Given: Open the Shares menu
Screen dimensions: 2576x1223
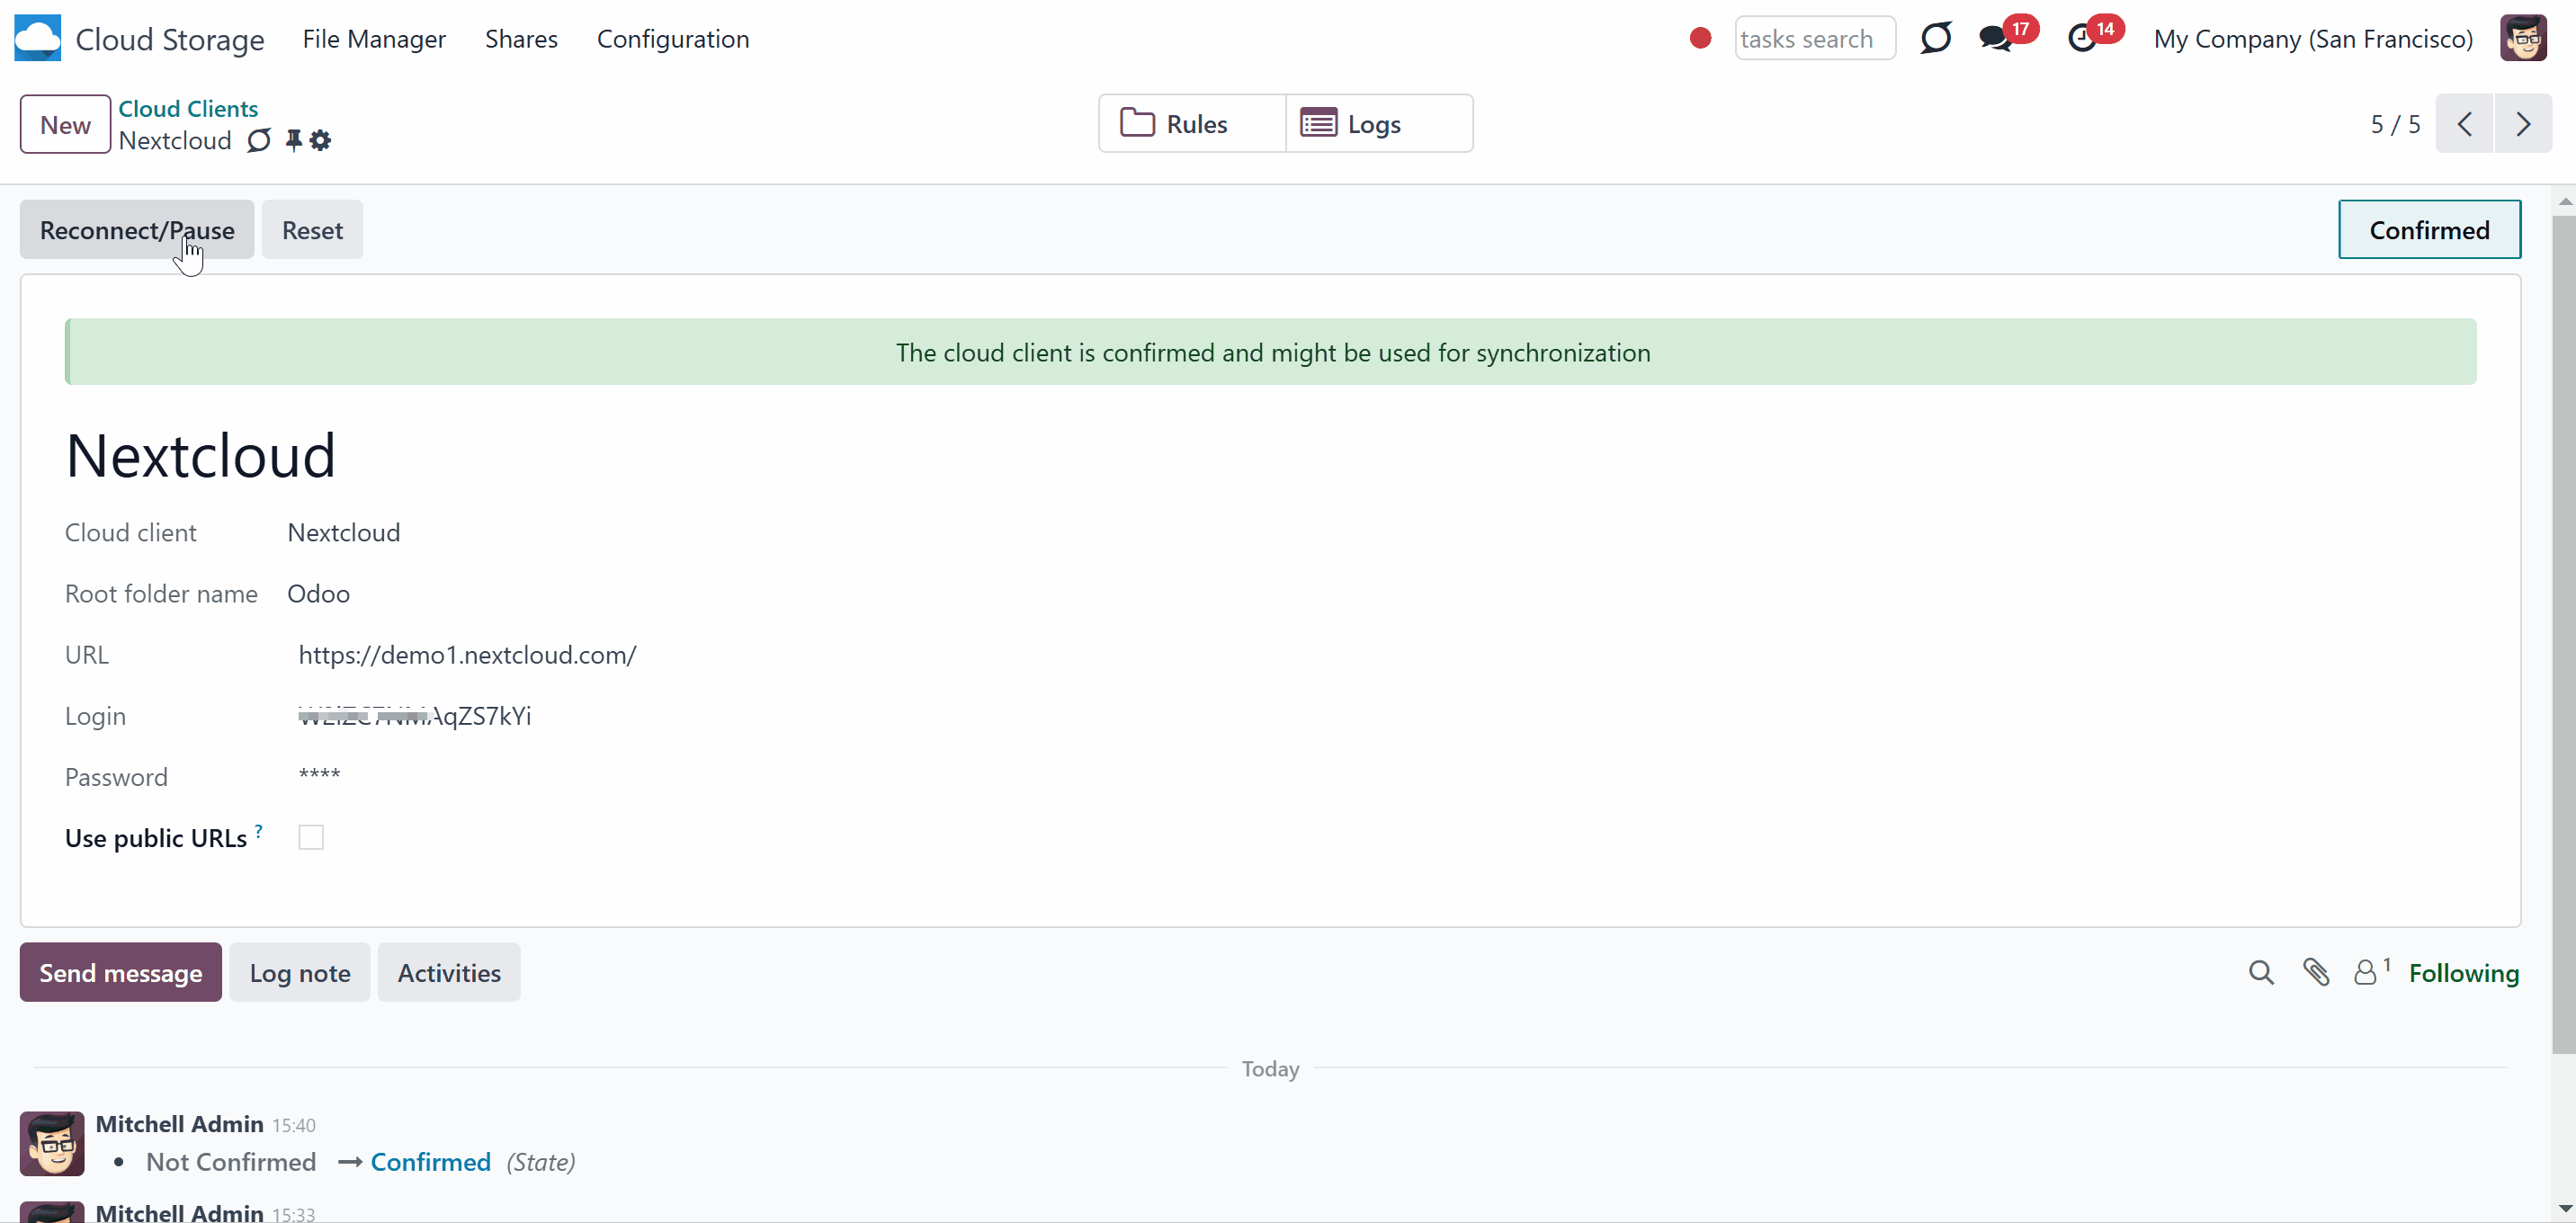Looking at the screenshot, I should click(521, 38).
